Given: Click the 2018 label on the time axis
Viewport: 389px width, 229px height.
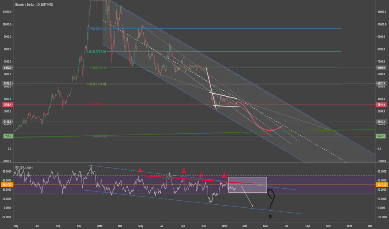Looking at the screenshot, I should click(x=100, y=226).
